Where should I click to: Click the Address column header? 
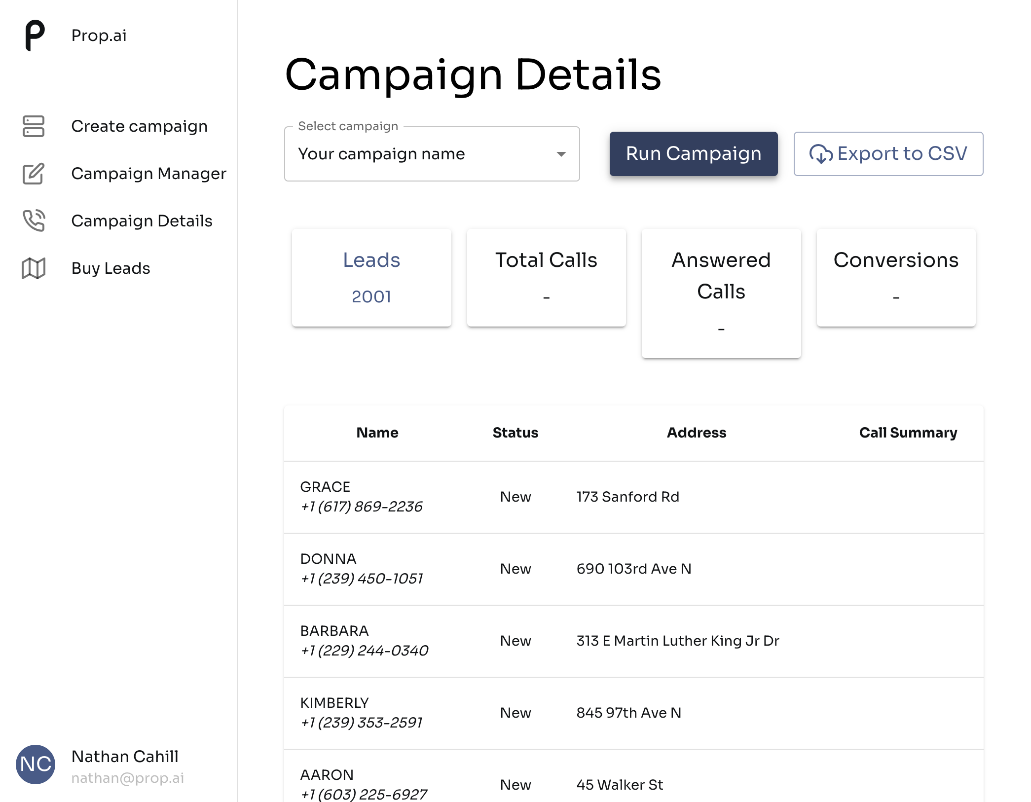[697, 433]
